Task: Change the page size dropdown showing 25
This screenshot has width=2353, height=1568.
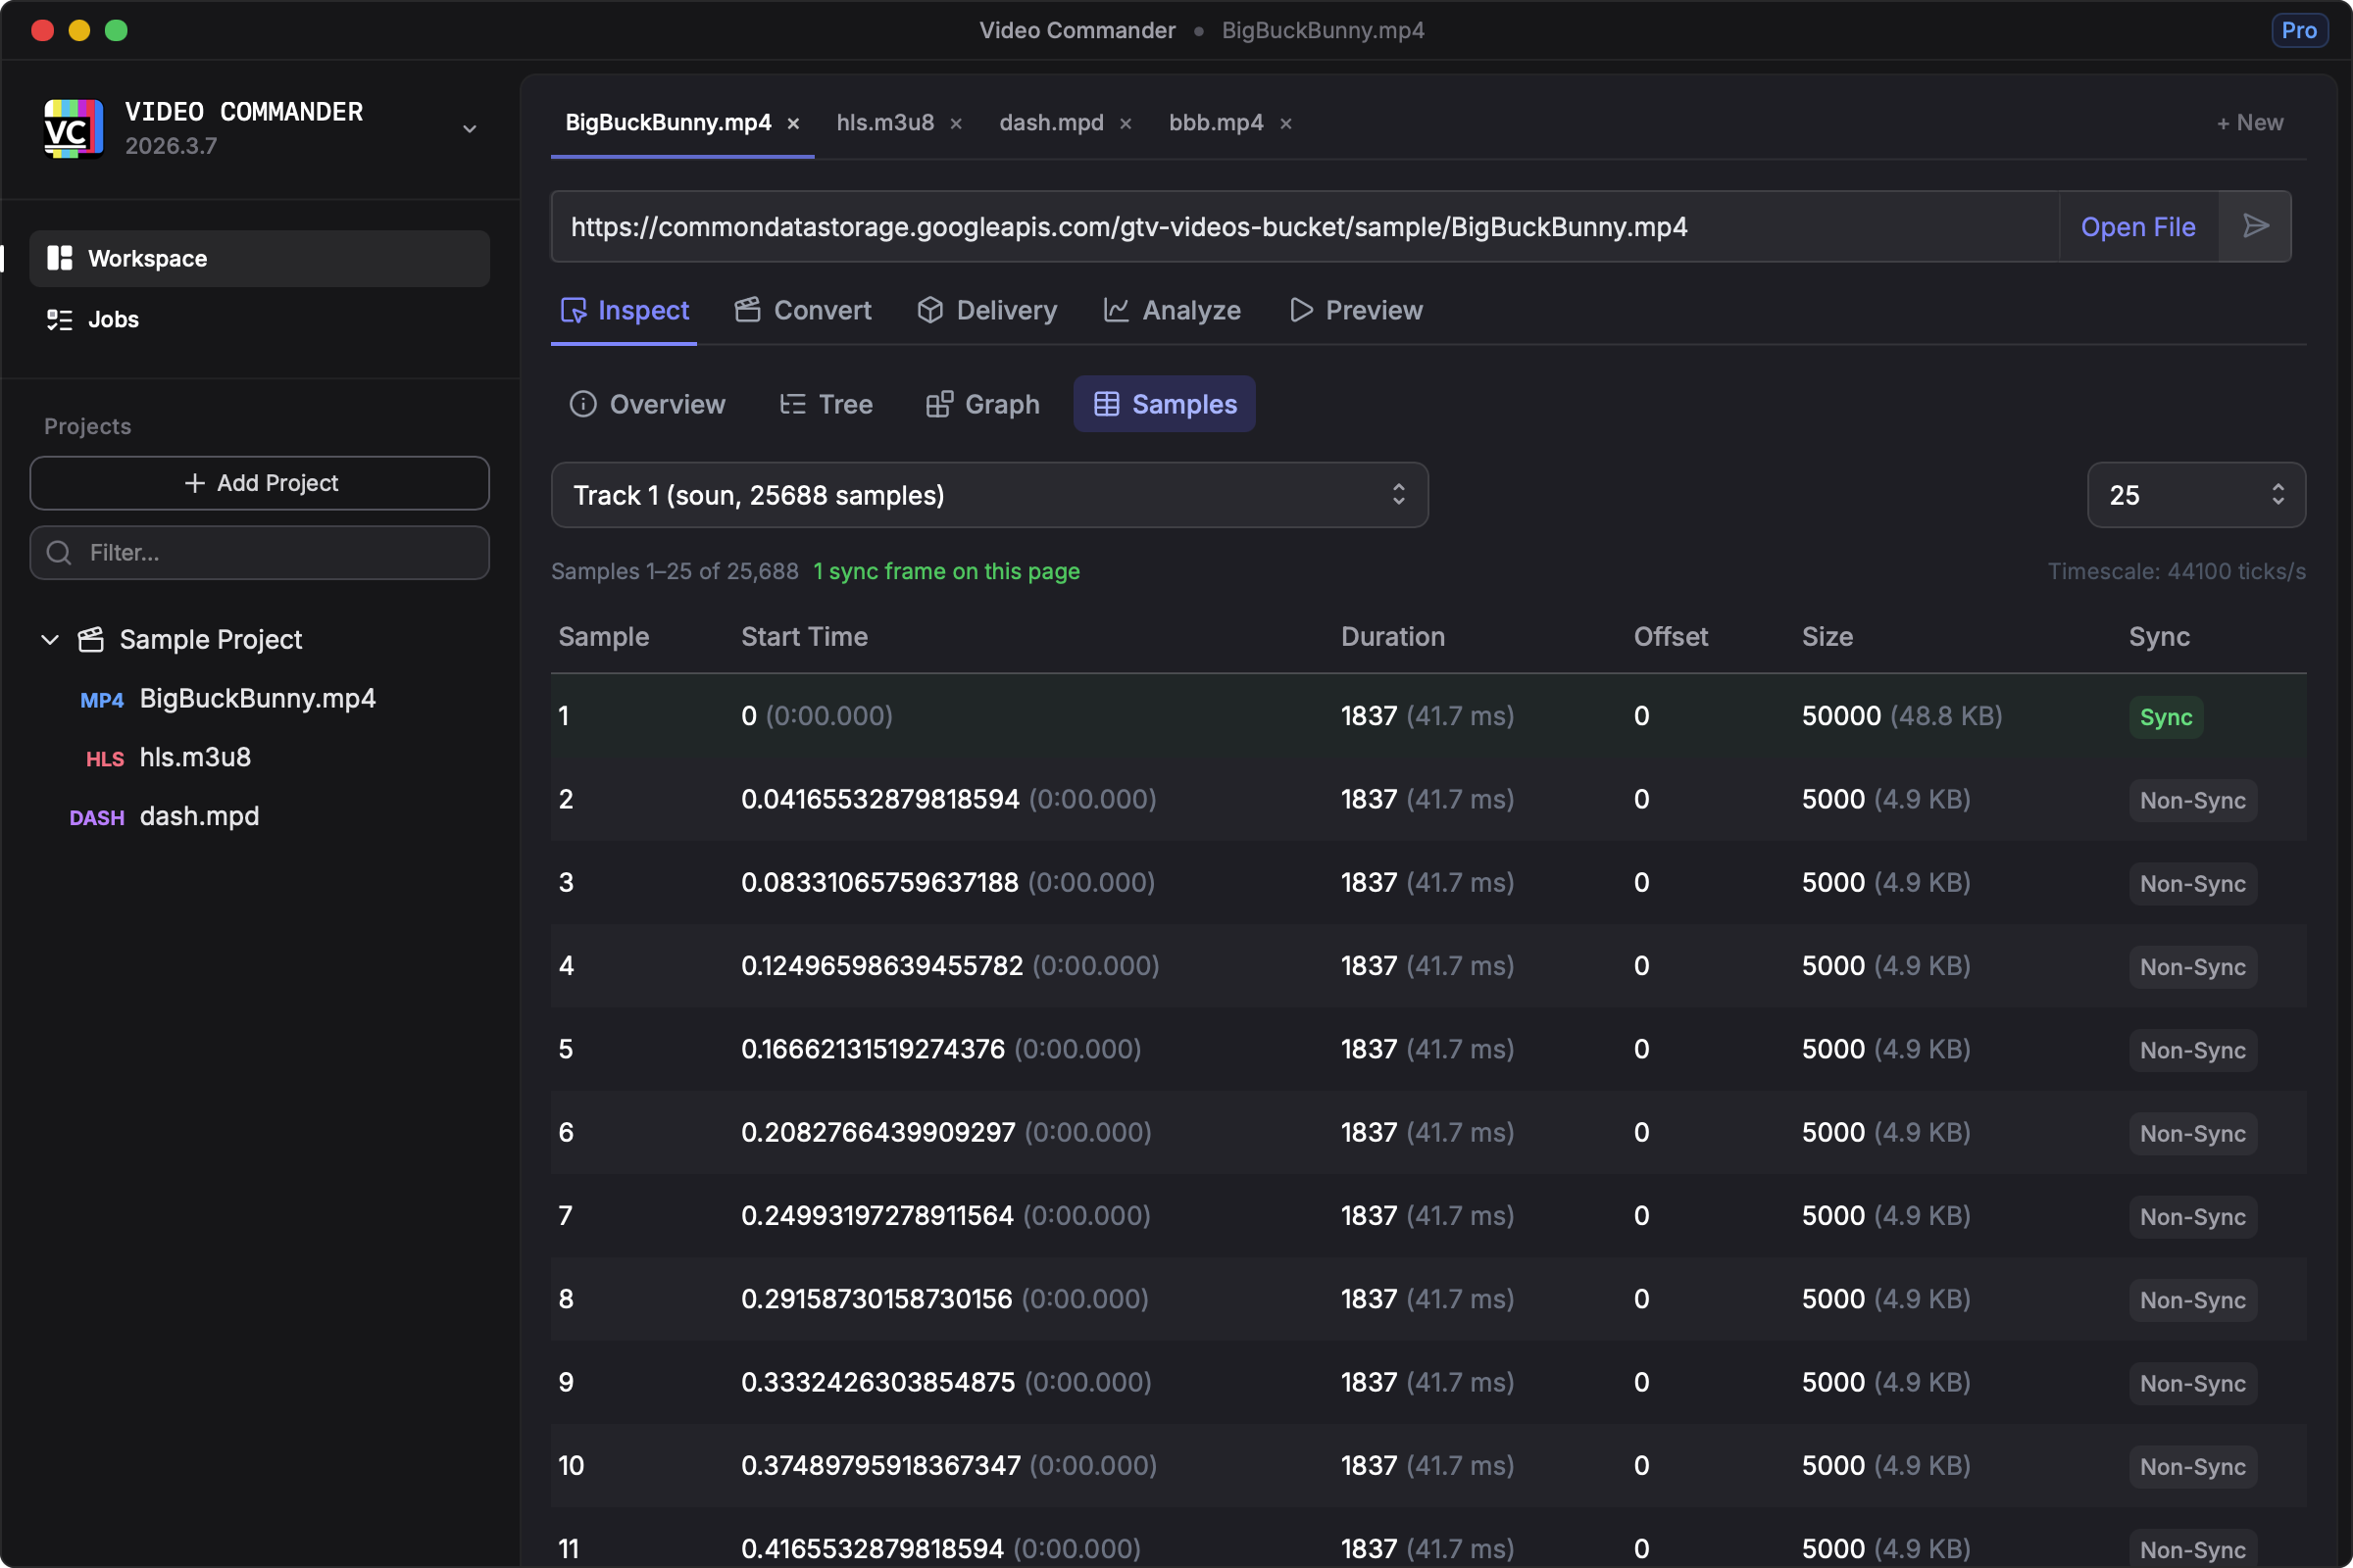Action: point(2195,495)
